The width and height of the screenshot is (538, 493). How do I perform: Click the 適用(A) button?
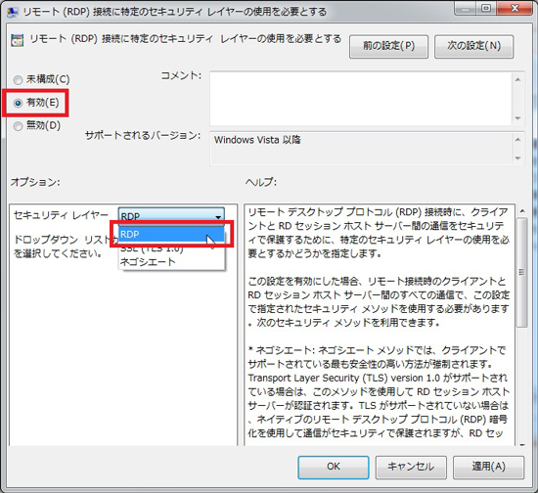[488, 467]
